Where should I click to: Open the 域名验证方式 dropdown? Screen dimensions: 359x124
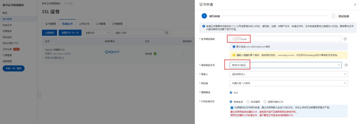click(x=285, y=65)
